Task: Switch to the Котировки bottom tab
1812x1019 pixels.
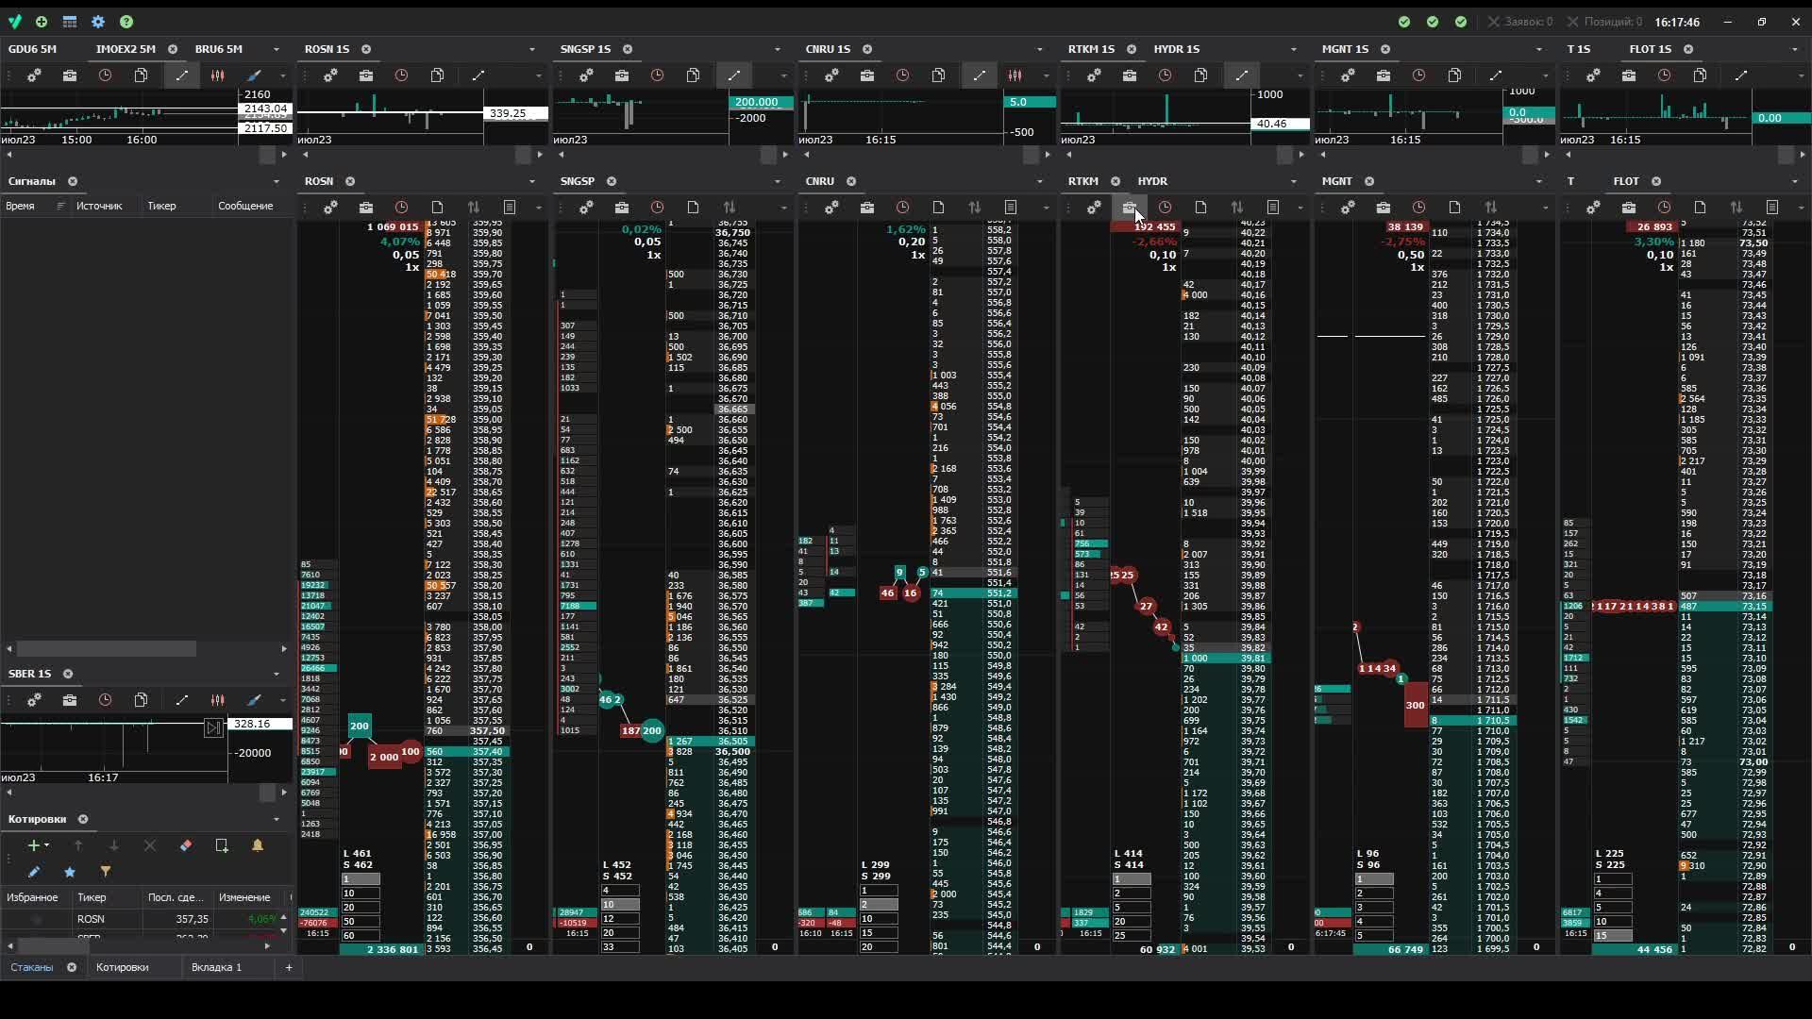Action: 123,967
